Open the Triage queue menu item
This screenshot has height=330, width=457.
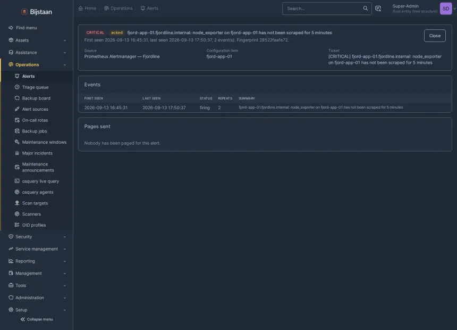click(37, 87)
